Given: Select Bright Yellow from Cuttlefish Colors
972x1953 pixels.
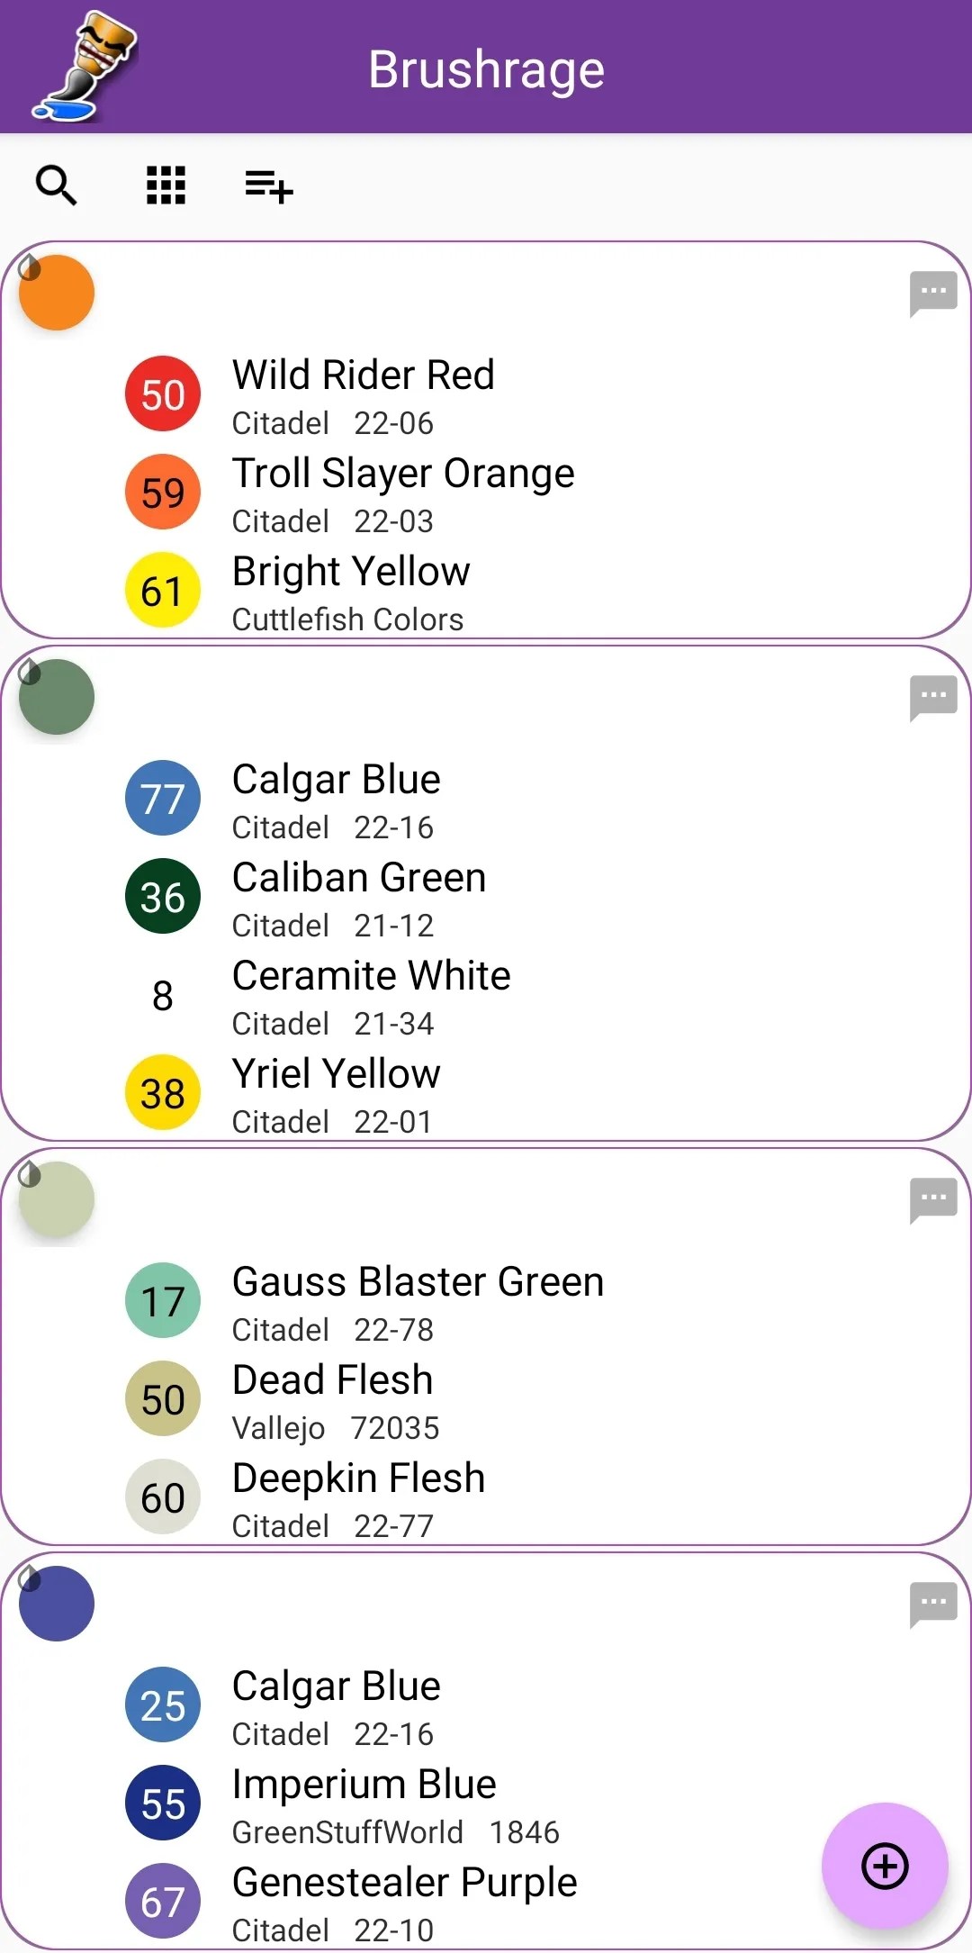Looking at the screenshot, I should (351, 590).
